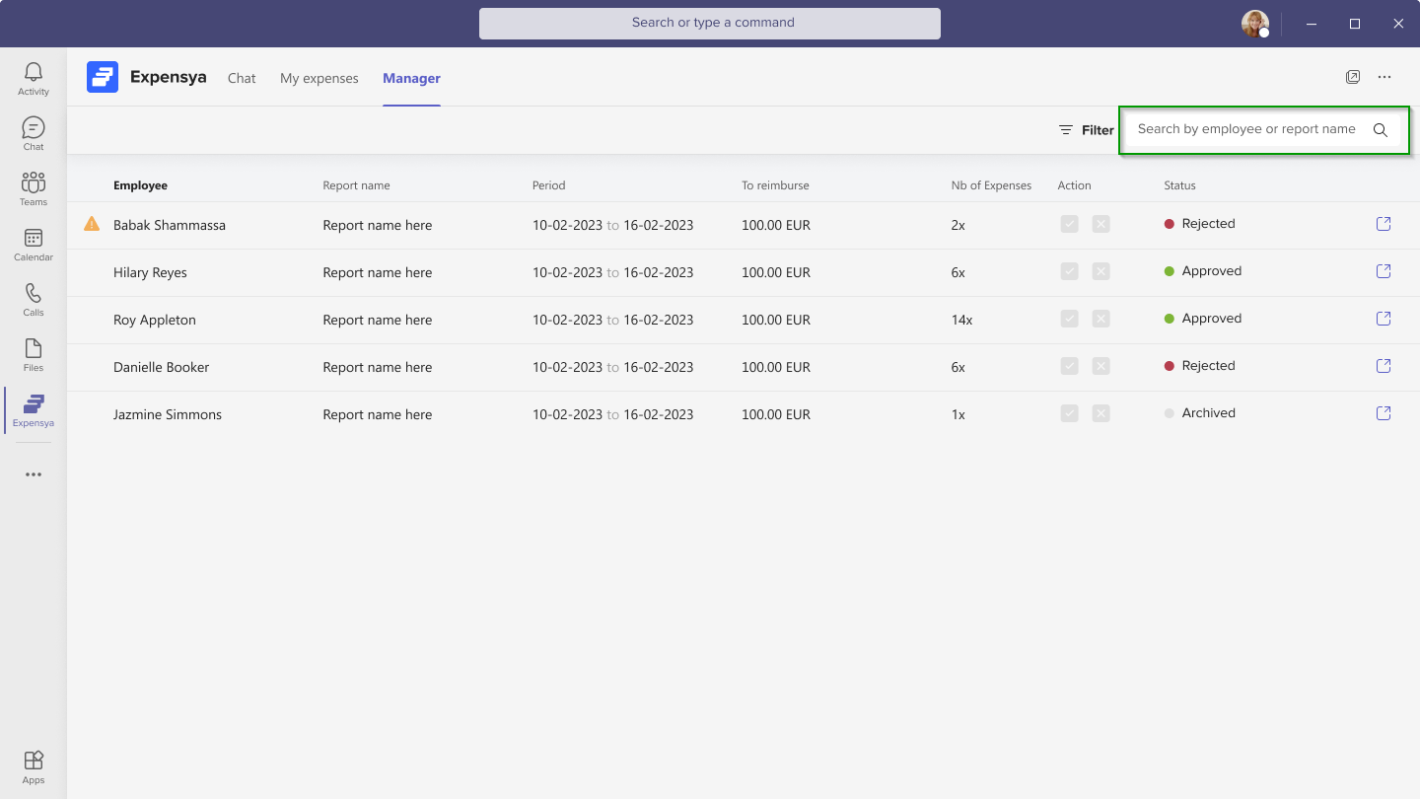
Task: Focus the search by employee input field
Action: 1245,129
